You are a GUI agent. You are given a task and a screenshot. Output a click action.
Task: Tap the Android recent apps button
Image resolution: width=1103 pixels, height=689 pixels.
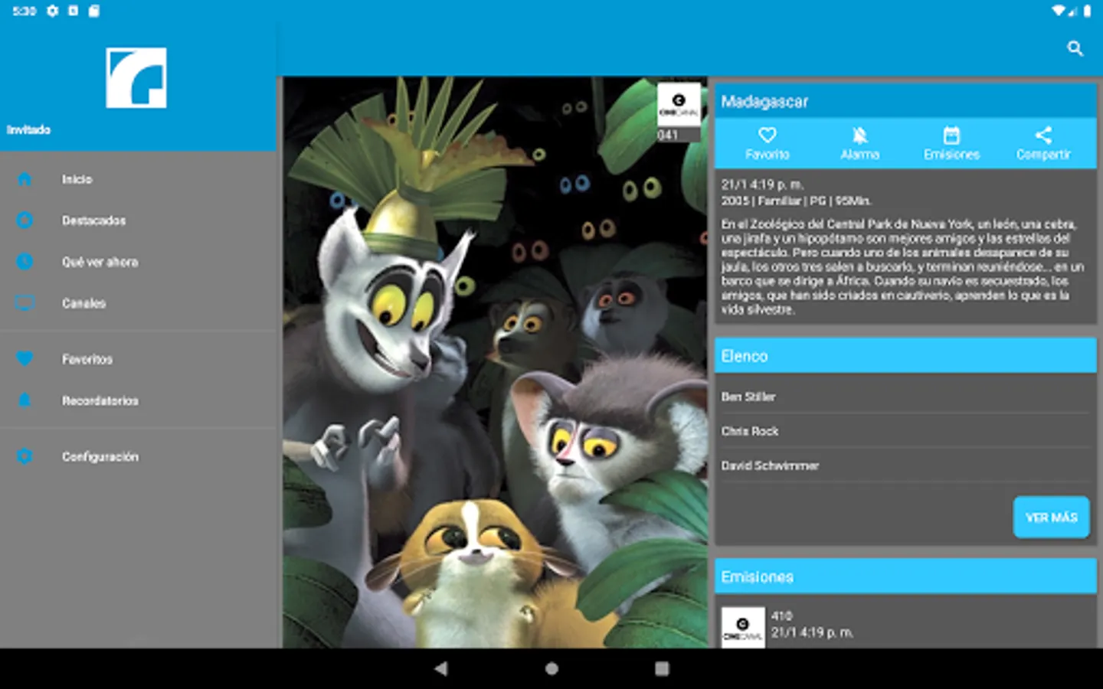pyautogui.click(x=662, y=668)
